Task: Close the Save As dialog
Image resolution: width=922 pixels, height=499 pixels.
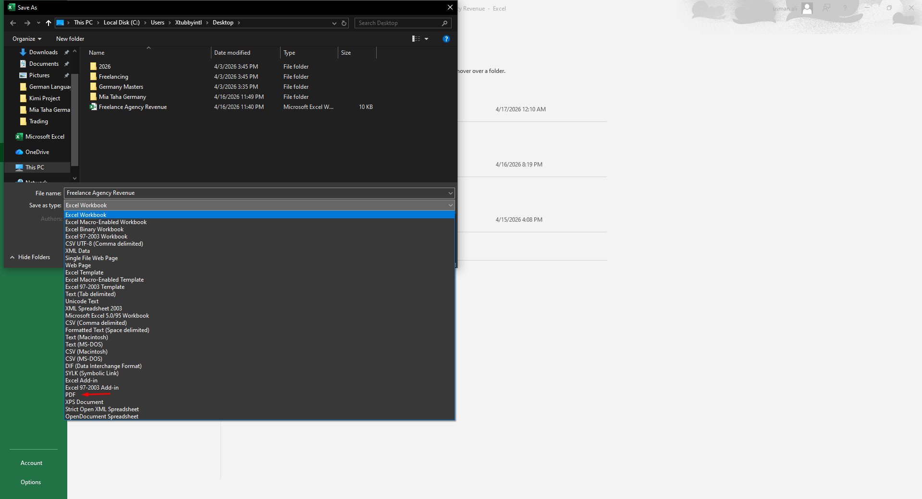Action: [450, 7]
